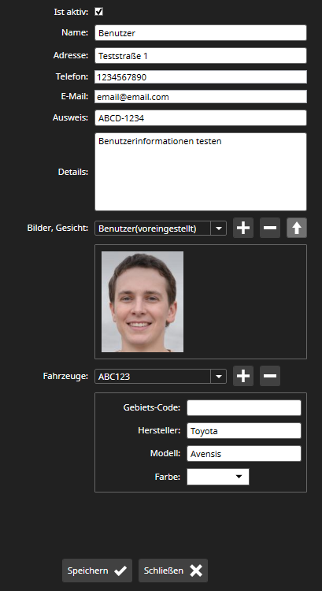This screenshot has height=591, width=322.
Task: Select the user's face photo thumbnail
Action: pos(142,302)
